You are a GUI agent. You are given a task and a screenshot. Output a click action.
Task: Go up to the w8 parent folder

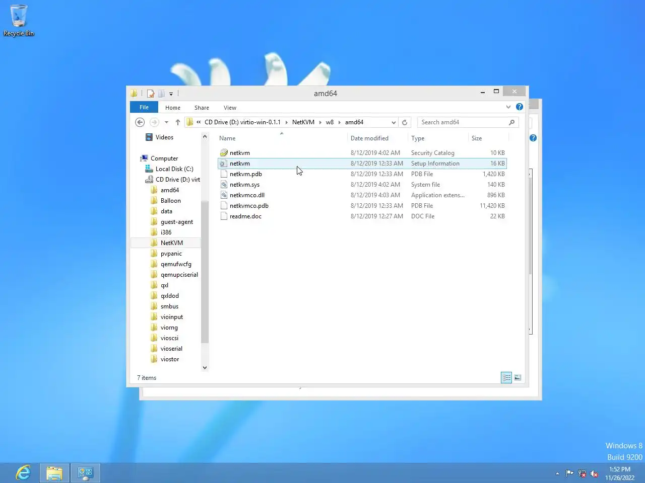click(x=178, y=122)
